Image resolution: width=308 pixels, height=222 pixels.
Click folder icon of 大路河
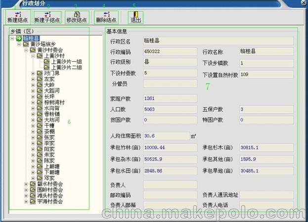click(x=40, y=90)
